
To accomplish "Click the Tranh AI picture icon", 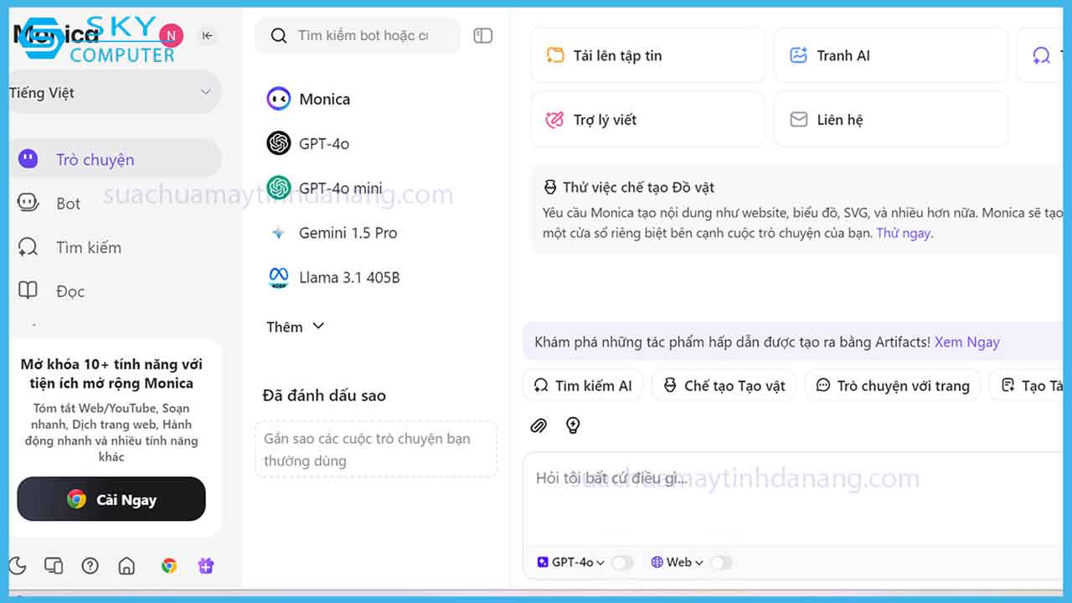I will point(798,55).
